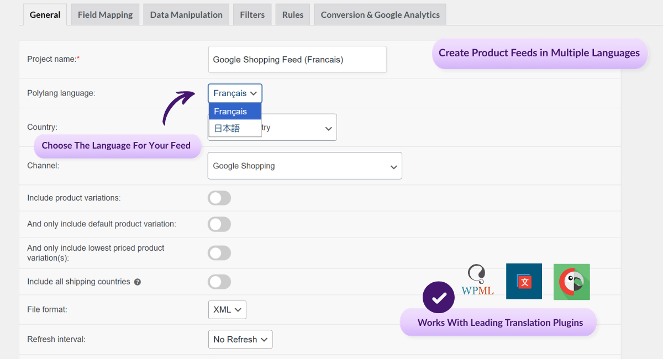The height and width of the screenshot is (359, 663).
Task: Click the purple checkmark circle icon
Action: tap(439, 297)
